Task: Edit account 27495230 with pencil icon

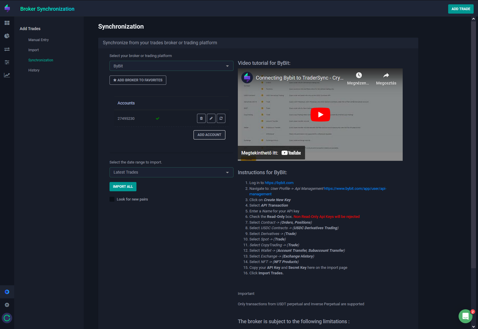Action: (x=211, y=118)
